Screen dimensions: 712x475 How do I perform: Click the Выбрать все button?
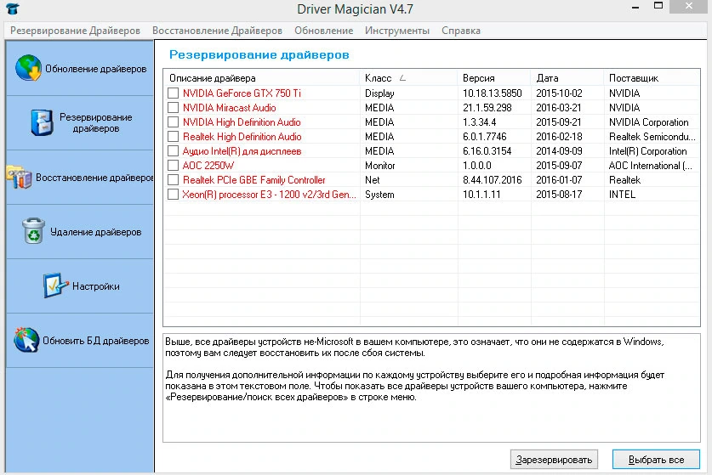pyautogui.click(x=656, y=460)
